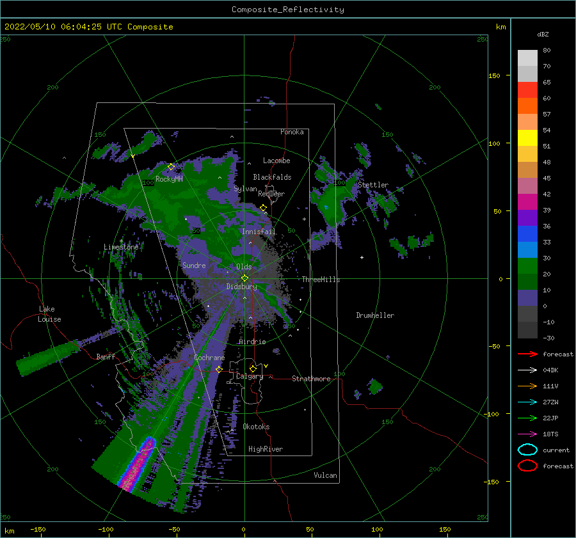
Task: Click the HighRiver map label
Action: (x=266, y=449)
